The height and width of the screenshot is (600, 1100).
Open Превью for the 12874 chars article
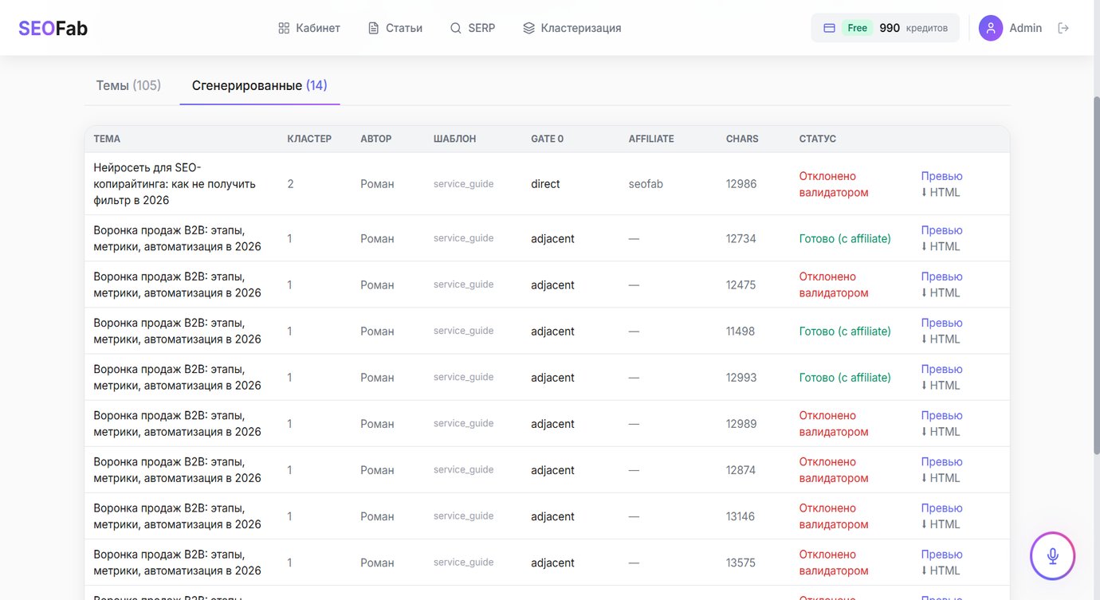point(942,461)
